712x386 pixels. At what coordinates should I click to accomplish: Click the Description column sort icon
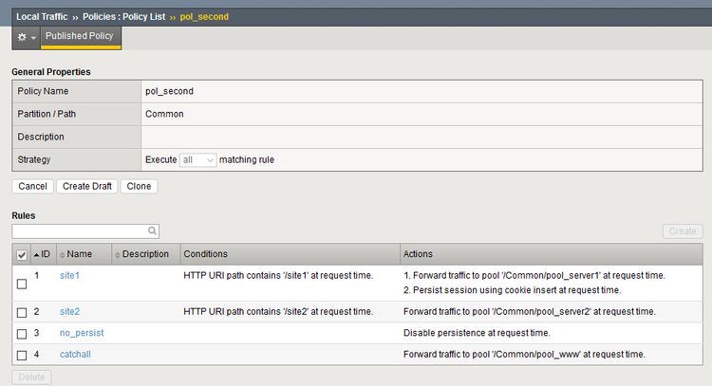(x=118, y=254)
